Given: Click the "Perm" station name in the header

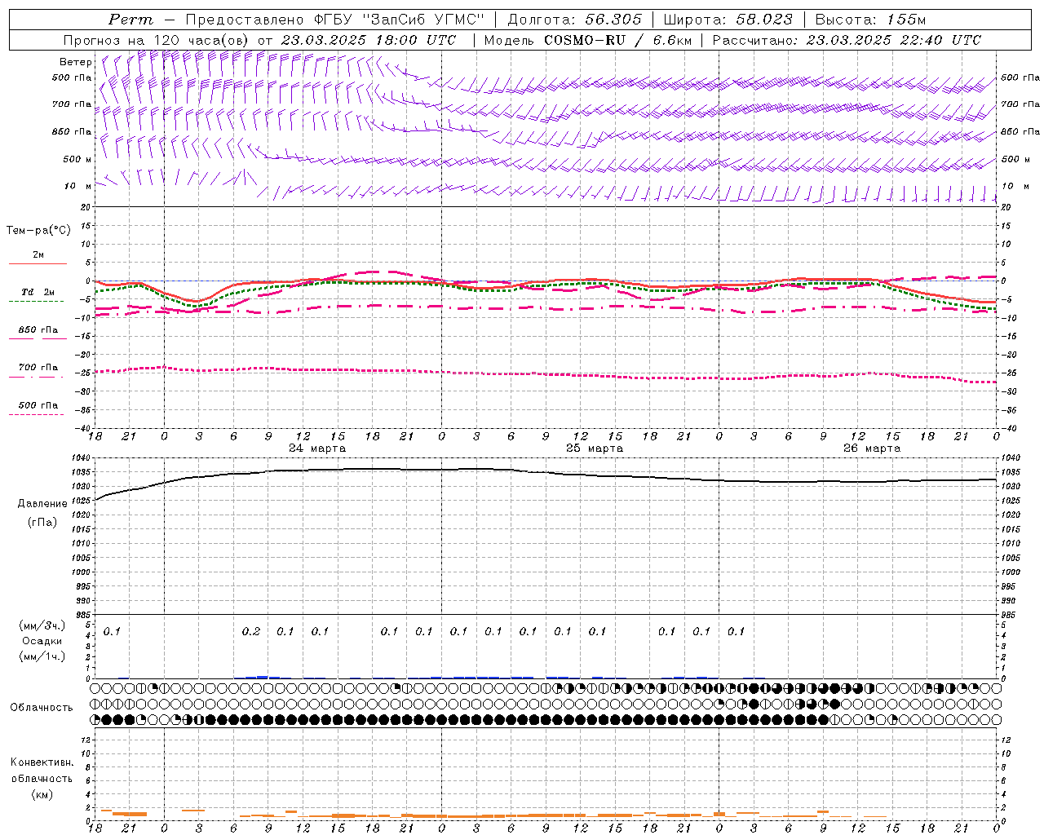Looking at the screenshot, I should tap(130, 20).
